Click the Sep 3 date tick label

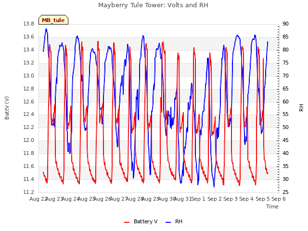point(231,199)
